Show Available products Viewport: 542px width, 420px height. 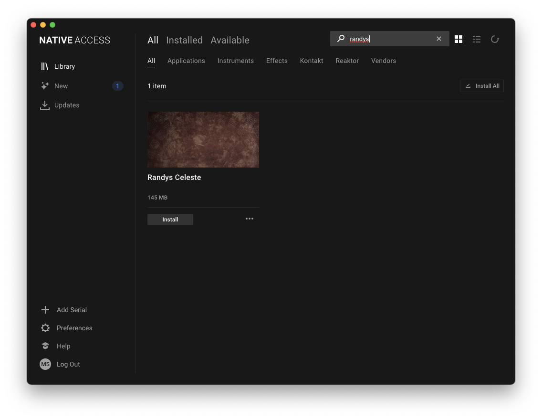click(x=230, y=40)
